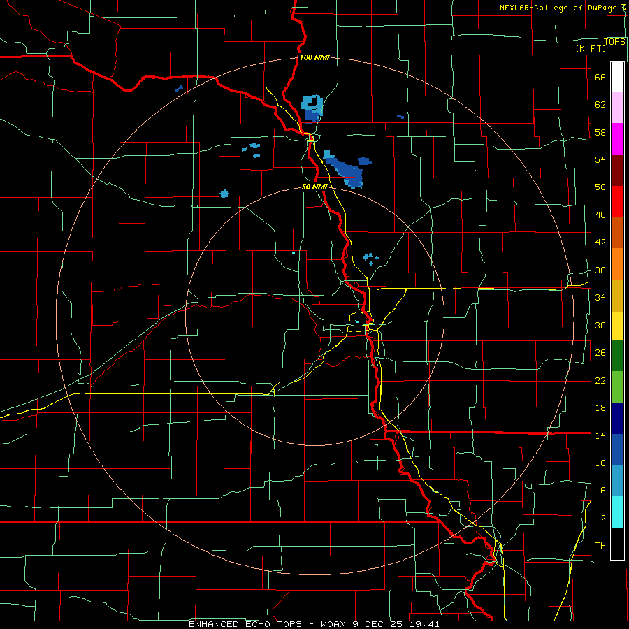Select the burnt orange legend swatch

617,232
